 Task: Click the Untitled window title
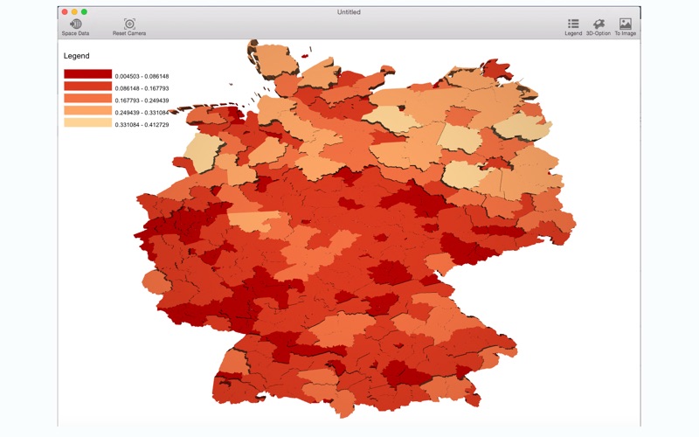tap(349, 12)
